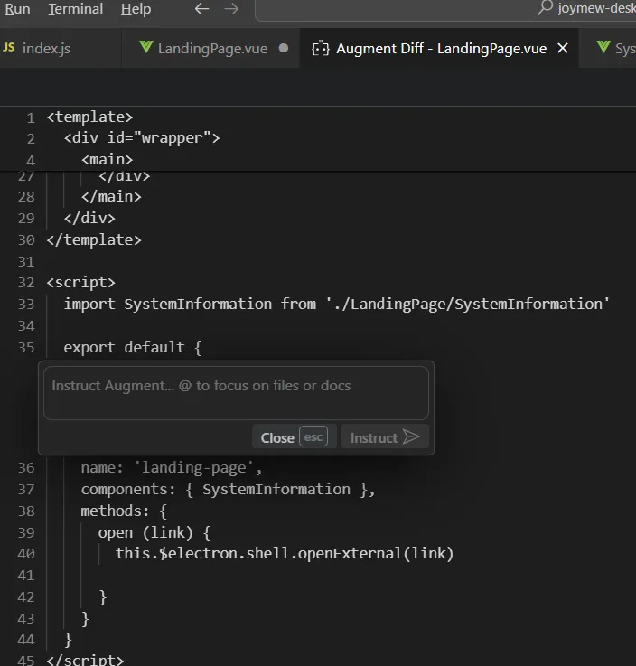
Task: Go forward with the right arrow
Action: (231, 9)
